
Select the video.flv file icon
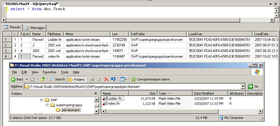pyautogui.click(x=105, y=103)
